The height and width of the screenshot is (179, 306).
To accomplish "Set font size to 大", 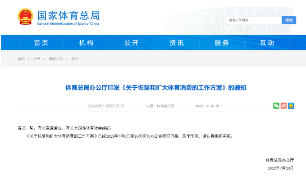I will point(208,106).
